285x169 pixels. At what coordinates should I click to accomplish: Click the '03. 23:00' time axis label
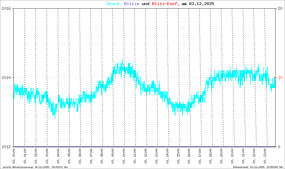pos(265,156)
